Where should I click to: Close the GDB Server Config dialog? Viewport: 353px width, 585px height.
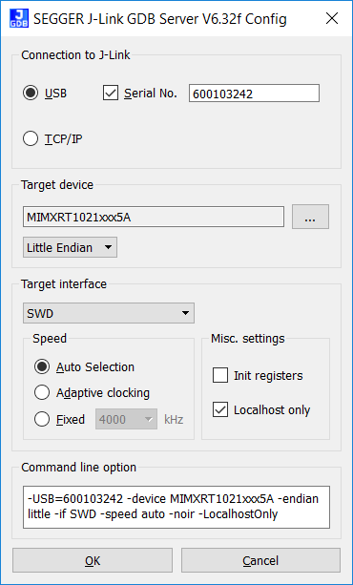coord(332,18)
